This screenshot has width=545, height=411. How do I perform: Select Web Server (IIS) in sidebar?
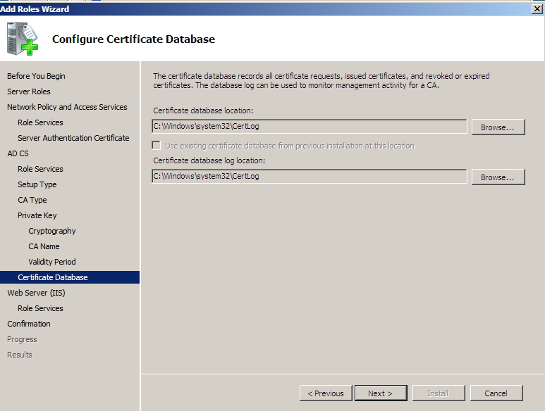[36, 293]
